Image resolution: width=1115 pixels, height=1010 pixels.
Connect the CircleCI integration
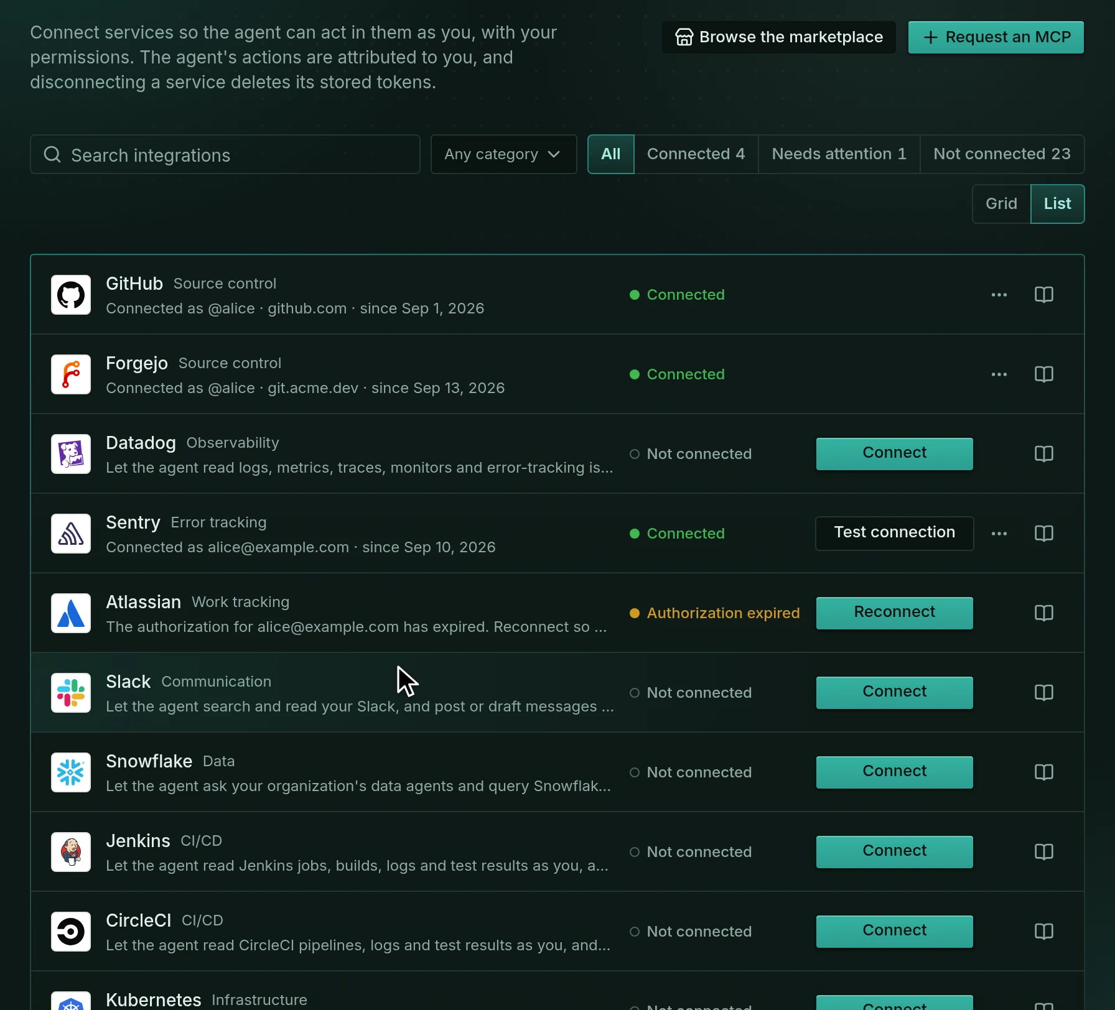point(895,932)
